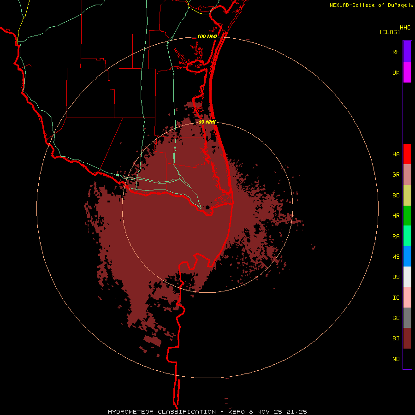Click the DS legend label

pyautogui.click(x=396, y=277)
